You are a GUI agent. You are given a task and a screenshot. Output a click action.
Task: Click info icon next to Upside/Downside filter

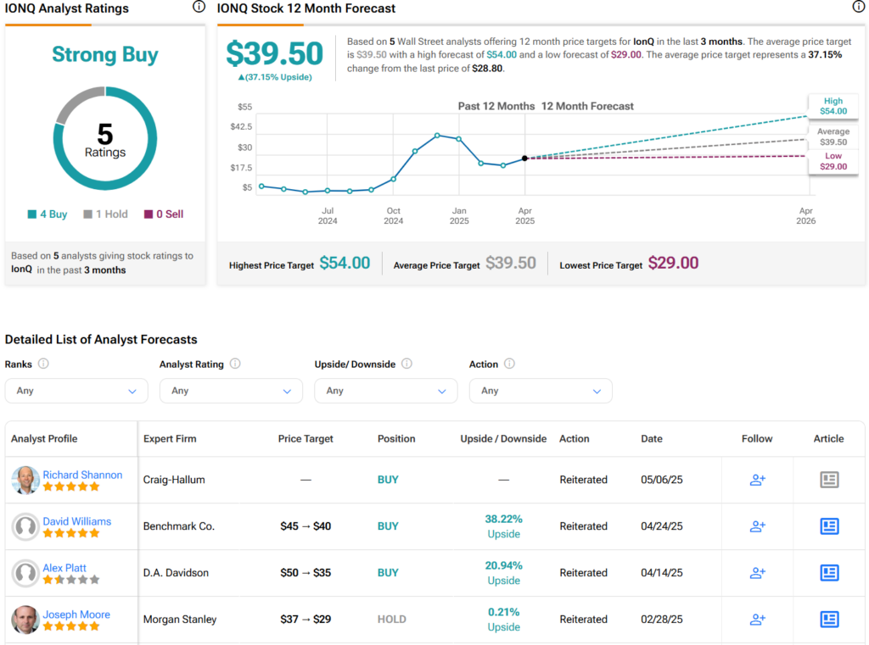tap(406, 364)
